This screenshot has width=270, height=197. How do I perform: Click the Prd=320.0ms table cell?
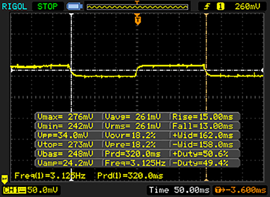133,154
